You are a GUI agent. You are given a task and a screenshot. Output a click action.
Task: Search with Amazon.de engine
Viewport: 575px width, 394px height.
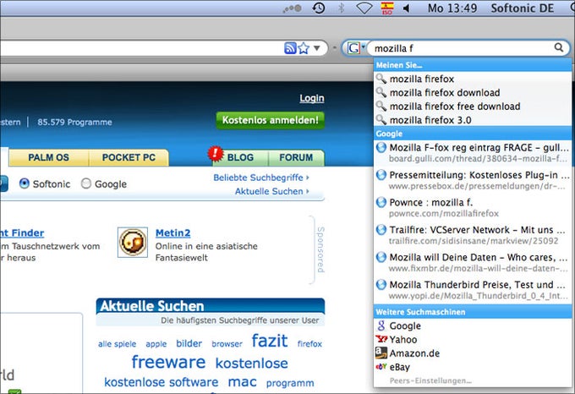(473, 353)
